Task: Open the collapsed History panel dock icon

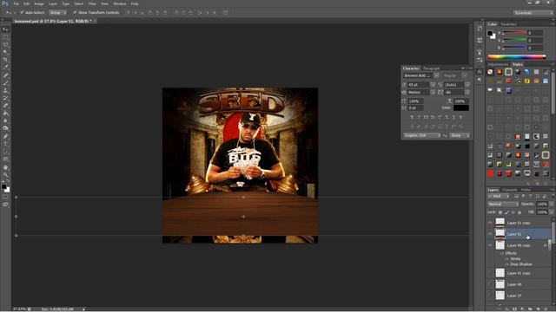Action: [480, 29]
